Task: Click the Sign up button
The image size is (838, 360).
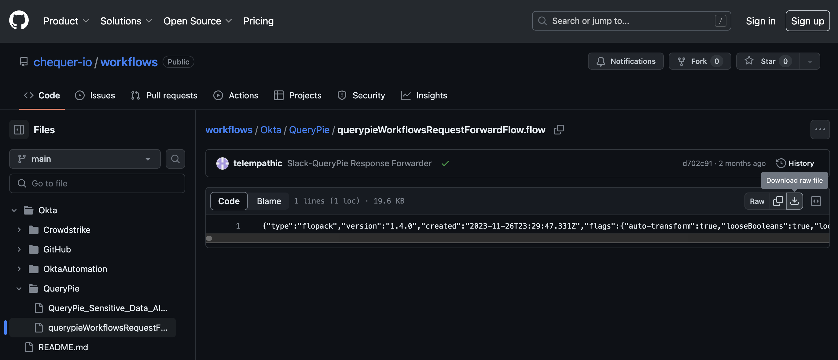Action: pos(807,21)
